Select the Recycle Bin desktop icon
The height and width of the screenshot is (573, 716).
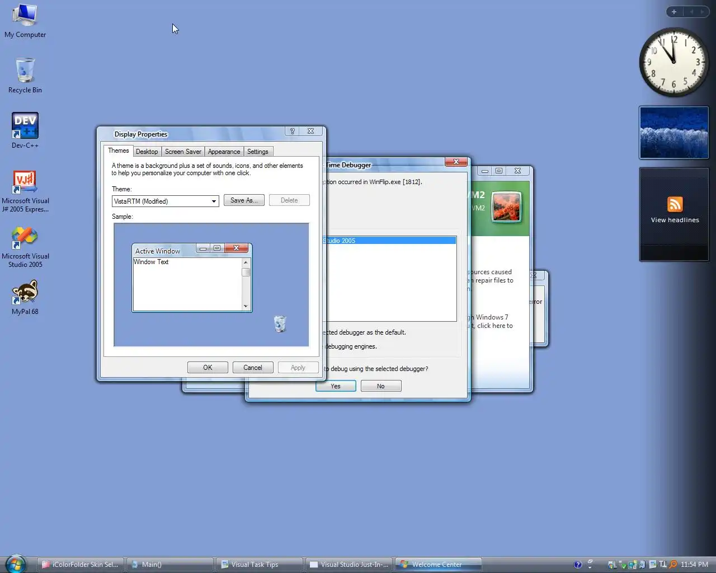(25, 76)
